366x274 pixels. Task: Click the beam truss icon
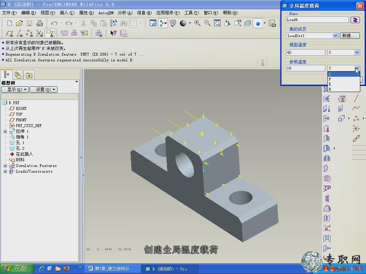pyautogui.click(x=327, y=188)
